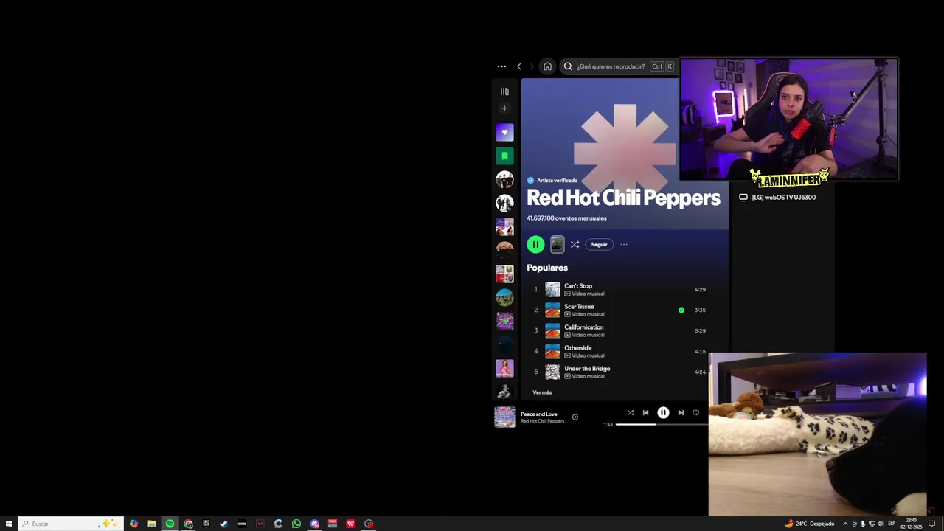Pause the artist with the green button
The height and width of the screenshot is (531, 944).
click(x=535, y=244)
